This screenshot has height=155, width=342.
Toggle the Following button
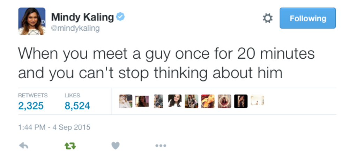pyautogui.click(x=307, y=19)
